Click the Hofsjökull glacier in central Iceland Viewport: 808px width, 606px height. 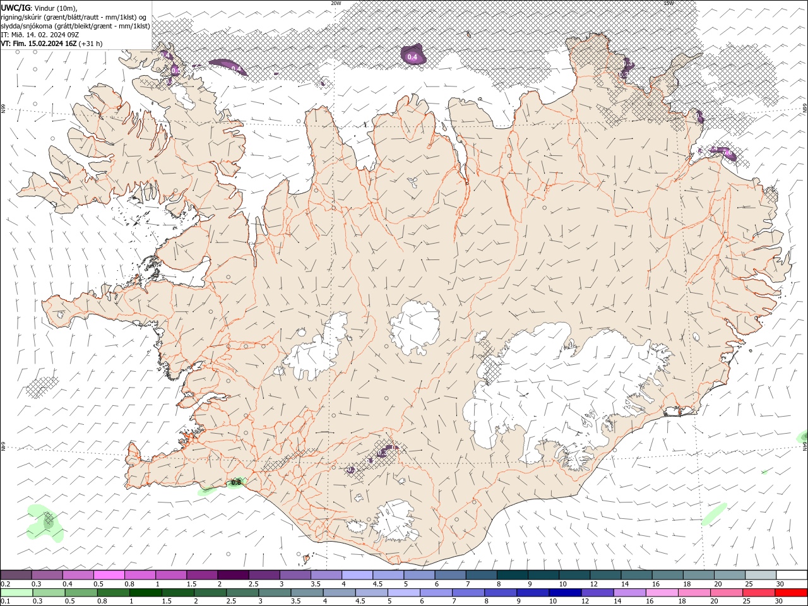[415, 328]
